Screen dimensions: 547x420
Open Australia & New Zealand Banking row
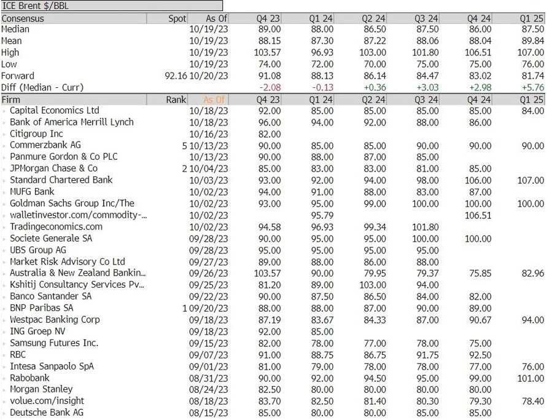pos(78,273)
